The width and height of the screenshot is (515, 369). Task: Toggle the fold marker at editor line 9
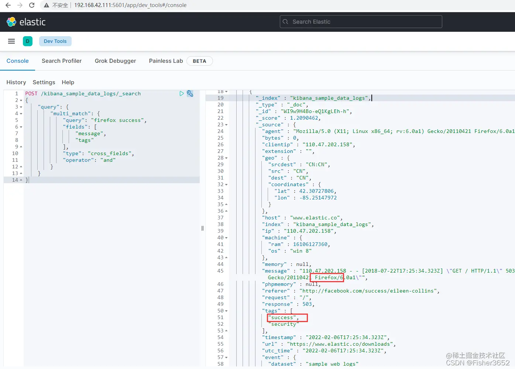pyautogui.click(x=21, y=147)
